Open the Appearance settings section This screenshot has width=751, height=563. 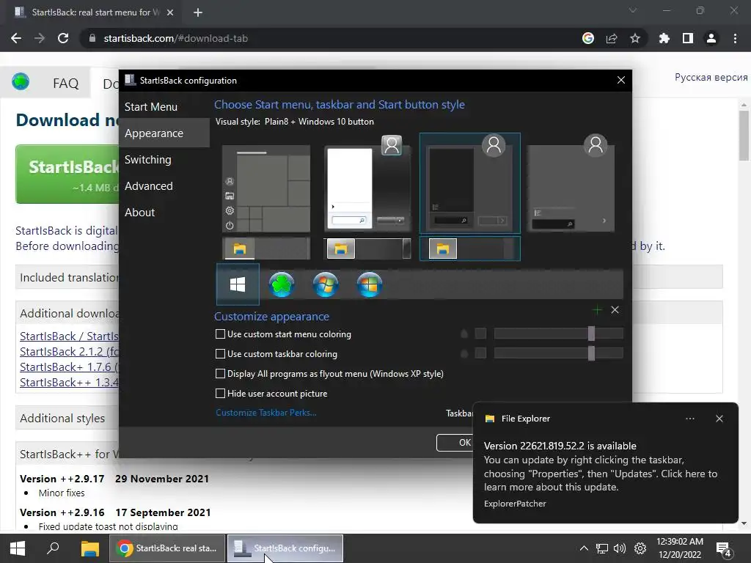164,133
